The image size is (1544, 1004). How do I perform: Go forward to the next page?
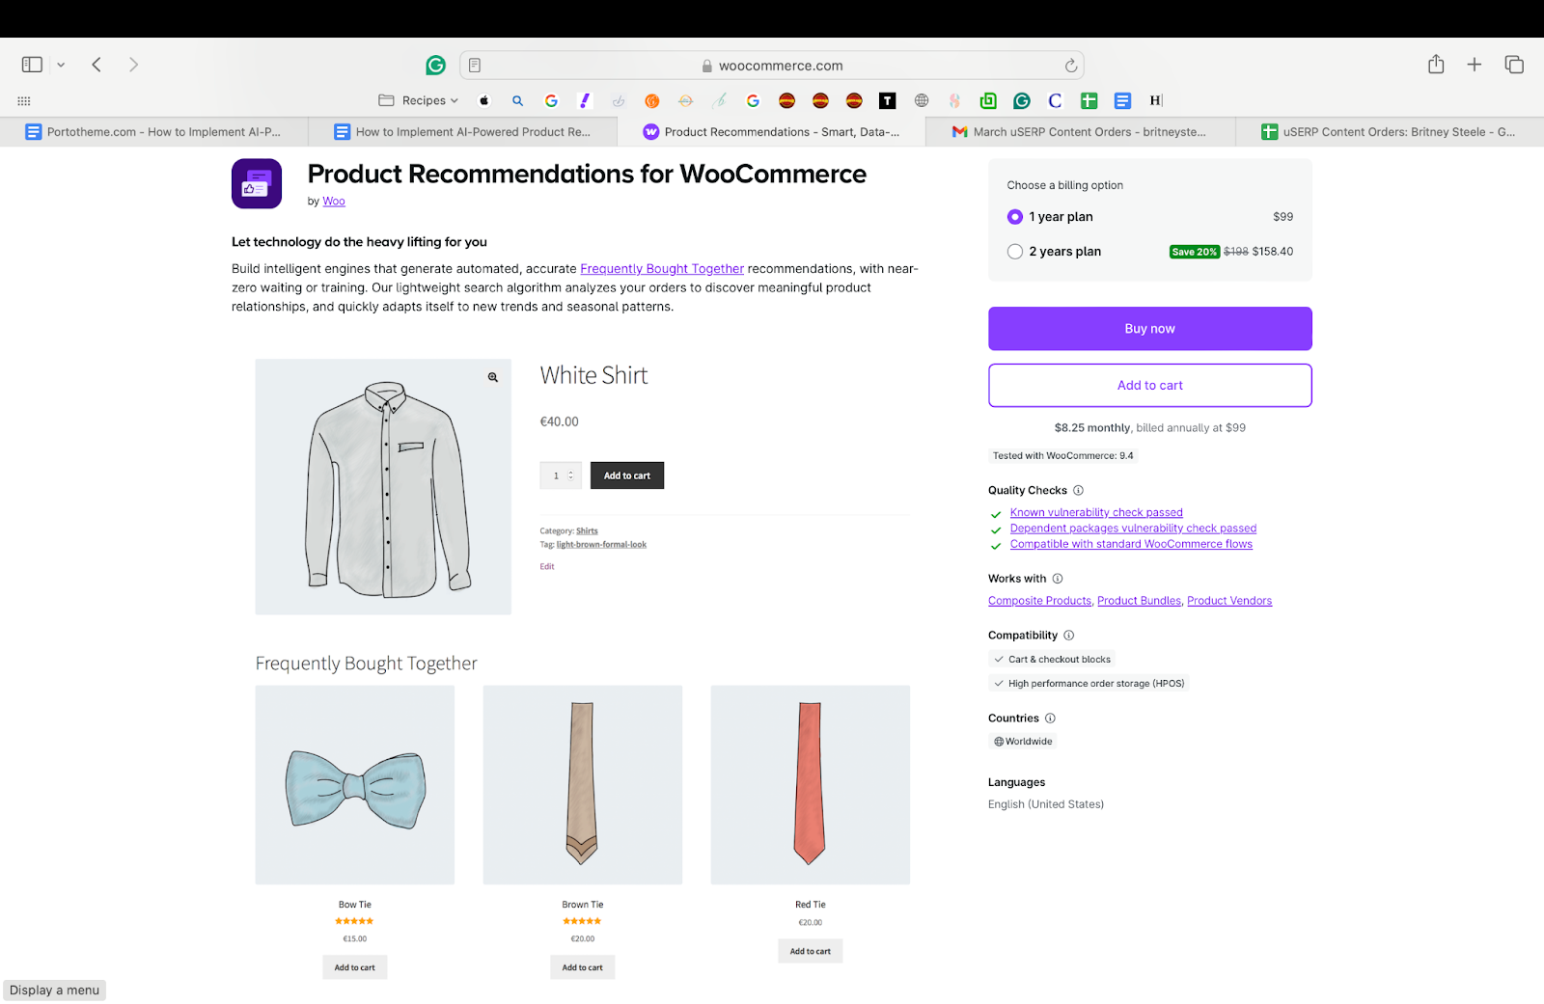point(133,65)
